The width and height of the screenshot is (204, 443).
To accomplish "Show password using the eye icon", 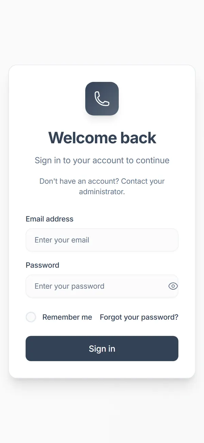I will point(173,286).
